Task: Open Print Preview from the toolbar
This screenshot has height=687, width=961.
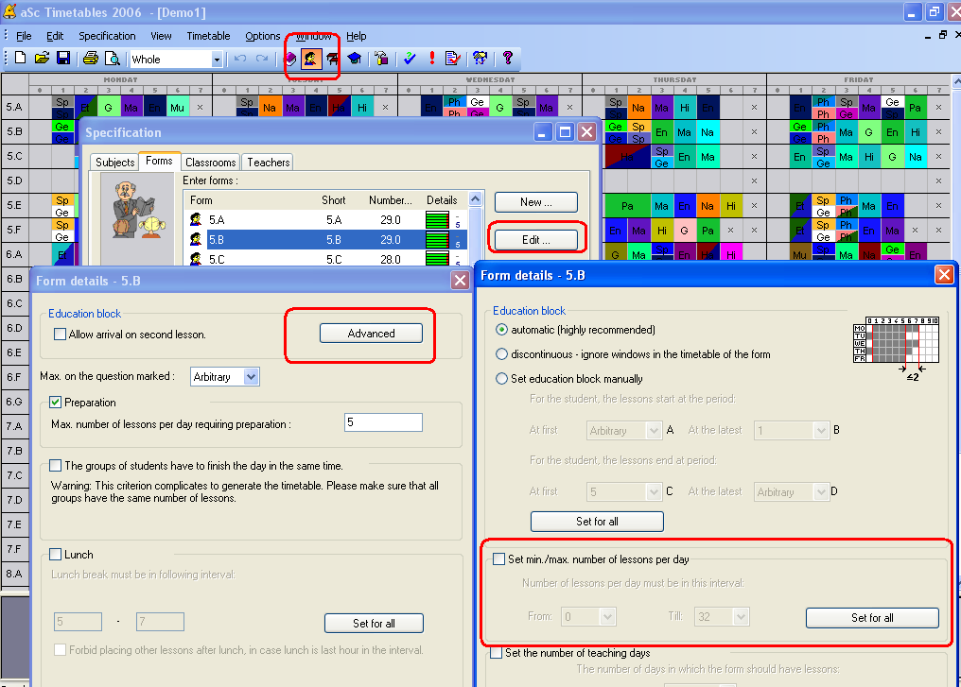Action: click(113, 59)
